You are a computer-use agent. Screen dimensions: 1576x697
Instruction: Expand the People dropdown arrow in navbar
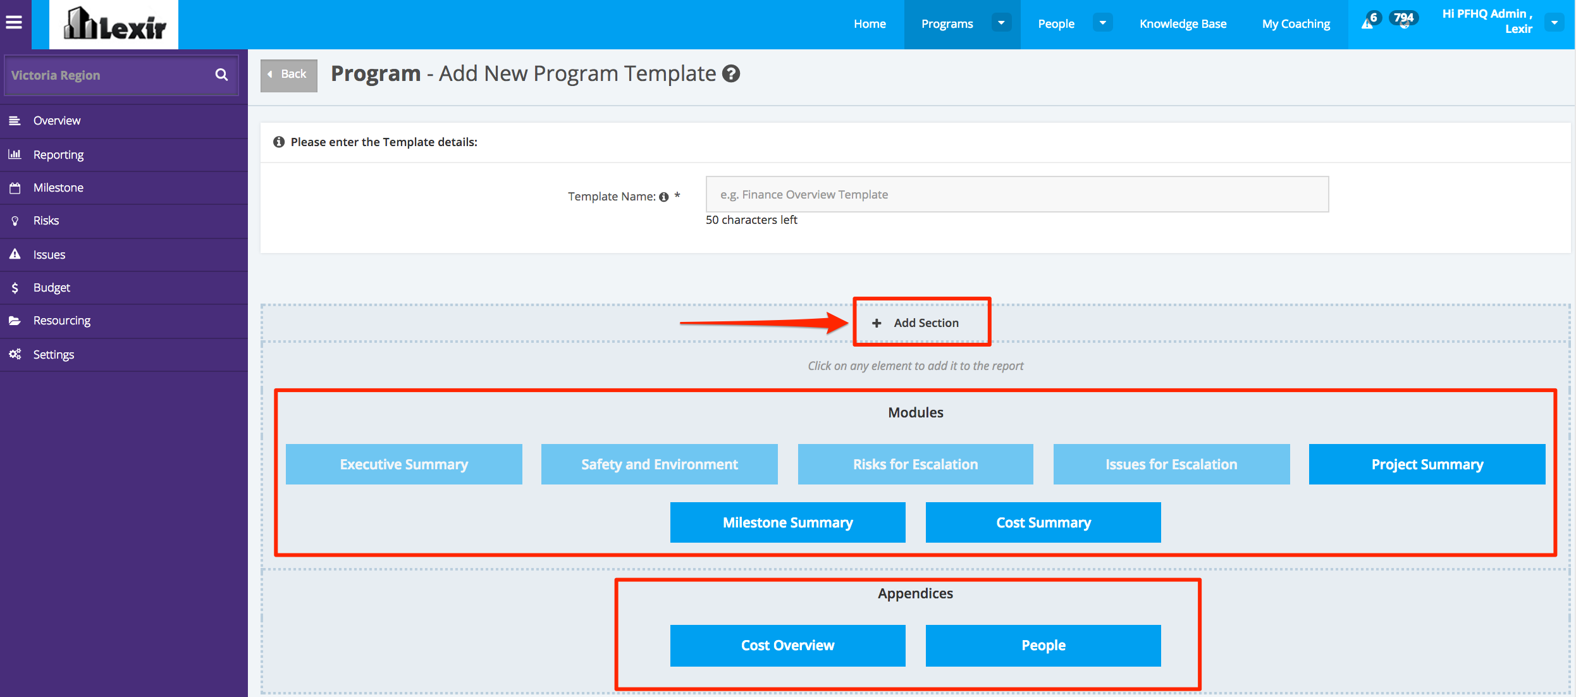coord(1102,23)
